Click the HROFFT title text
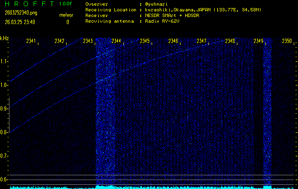The height and width of the screenshot is (189, 298). [x=27, y=4]
